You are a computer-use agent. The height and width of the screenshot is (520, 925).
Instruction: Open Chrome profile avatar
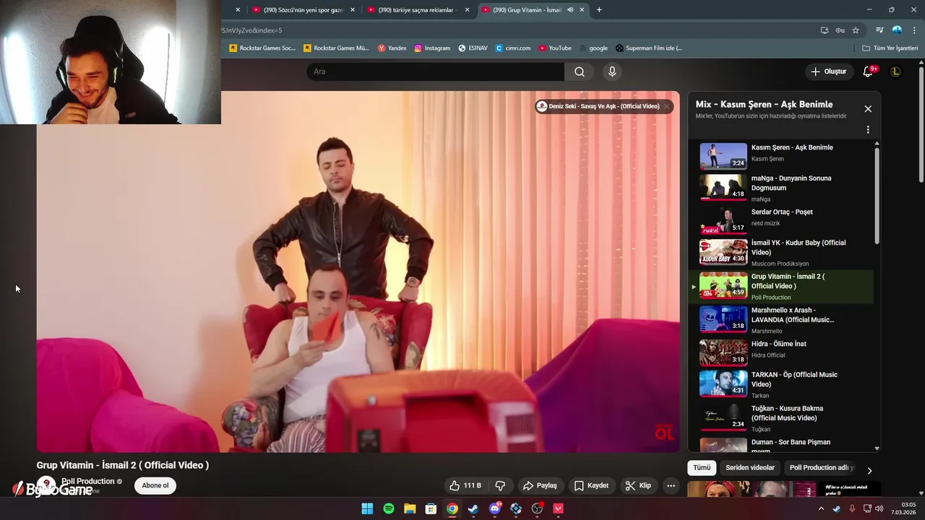tap(897, 30)
